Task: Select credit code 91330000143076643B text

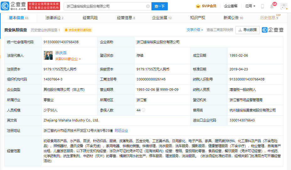Action: coord(61,42)
